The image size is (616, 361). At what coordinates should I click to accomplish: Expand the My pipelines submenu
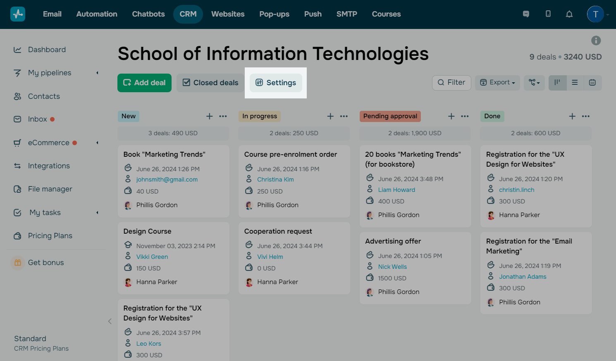98,73
